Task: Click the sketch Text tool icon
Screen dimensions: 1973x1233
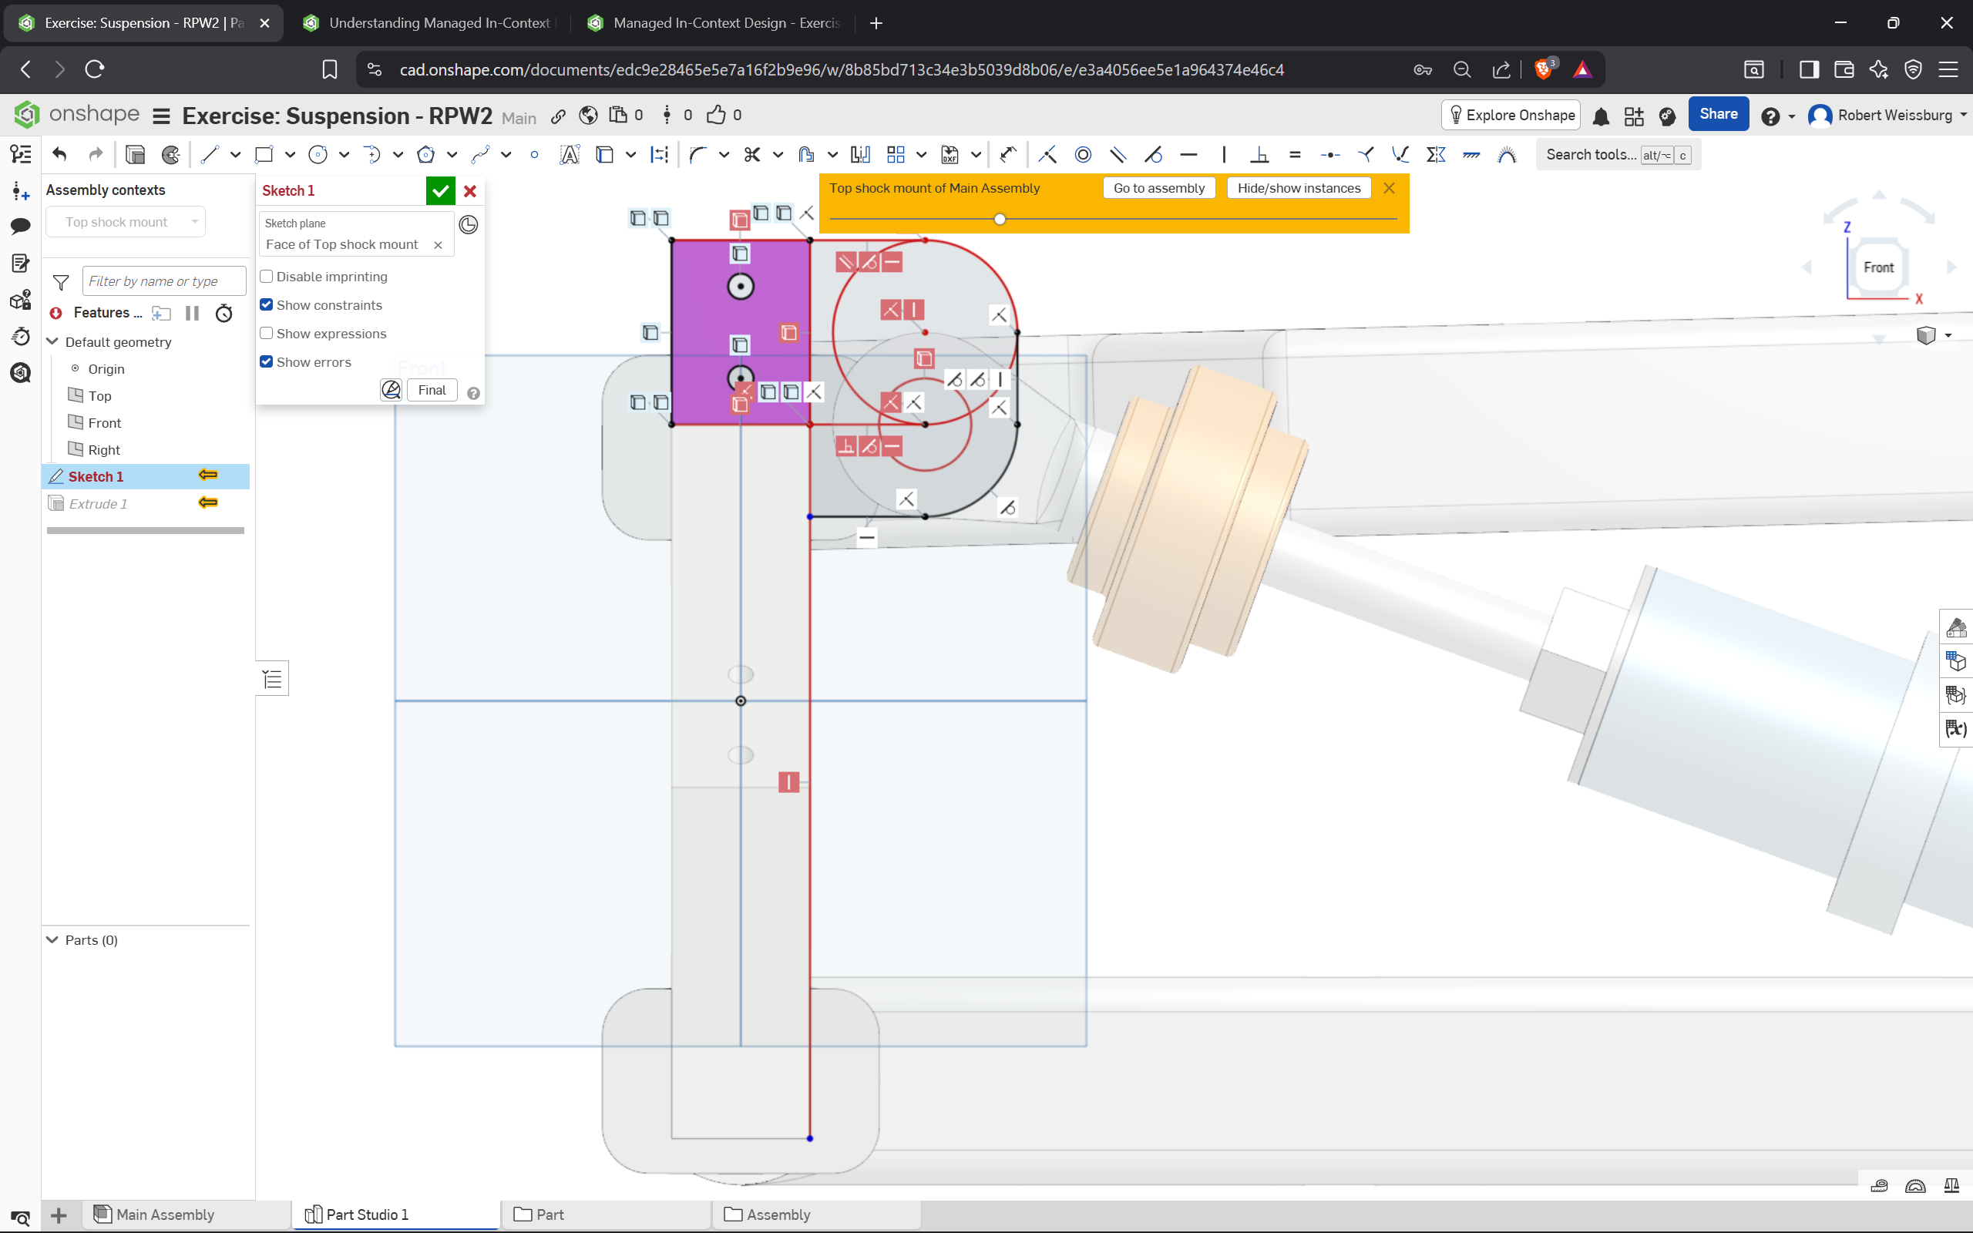Action: [570, 154]
